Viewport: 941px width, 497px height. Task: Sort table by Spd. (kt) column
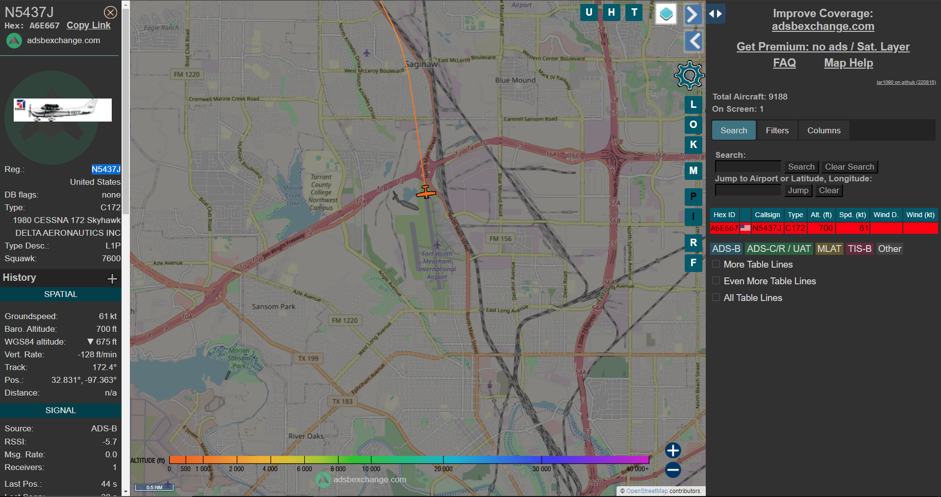click(x=852, y=215)
